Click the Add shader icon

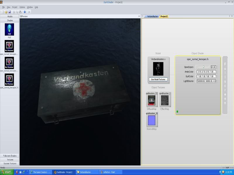coord(9,29)
